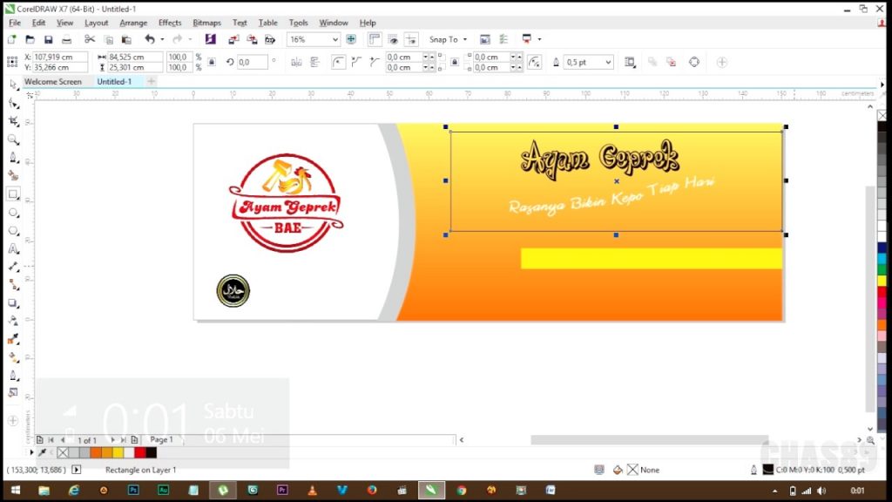Screen dimensions: 892x502
Task: Toggle show guidelines button
Action: point(411,39)
